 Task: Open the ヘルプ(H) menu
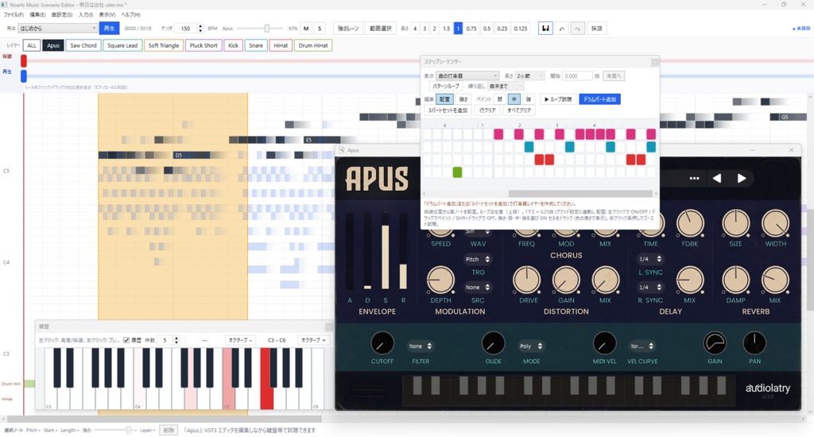coord(130,14)
